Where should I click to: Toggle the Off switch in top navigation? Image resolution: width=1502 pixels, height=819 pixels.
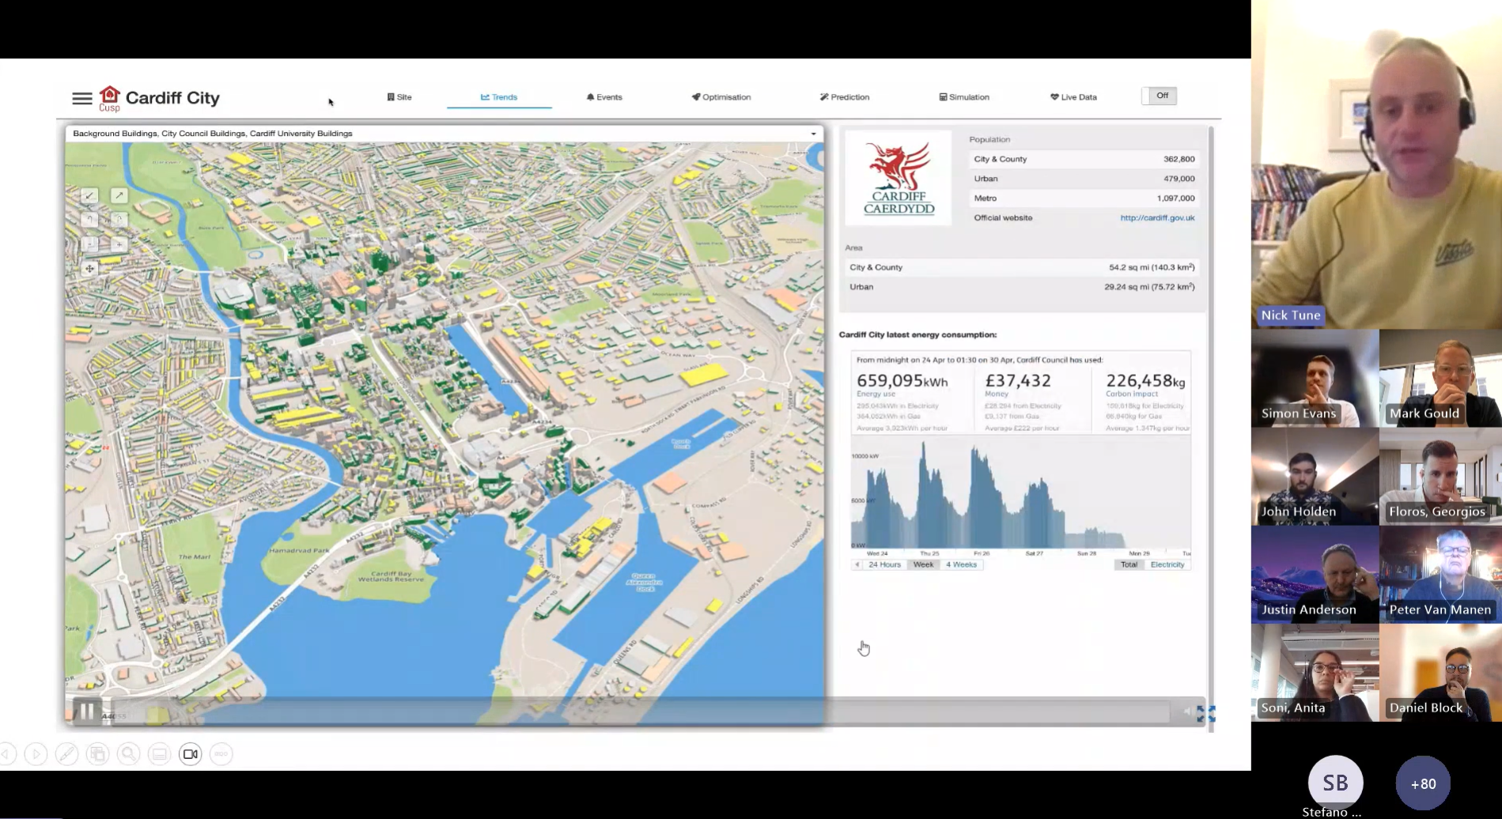[x=1160, y=96]
